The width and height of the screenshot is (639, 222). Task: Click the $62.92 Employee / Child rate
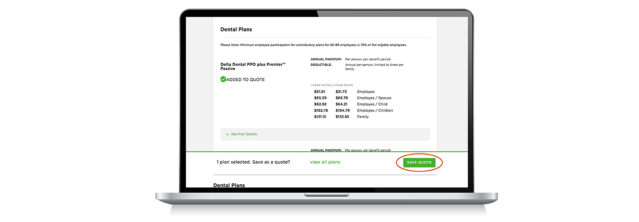pyautogui.click(x=320, y=104)
